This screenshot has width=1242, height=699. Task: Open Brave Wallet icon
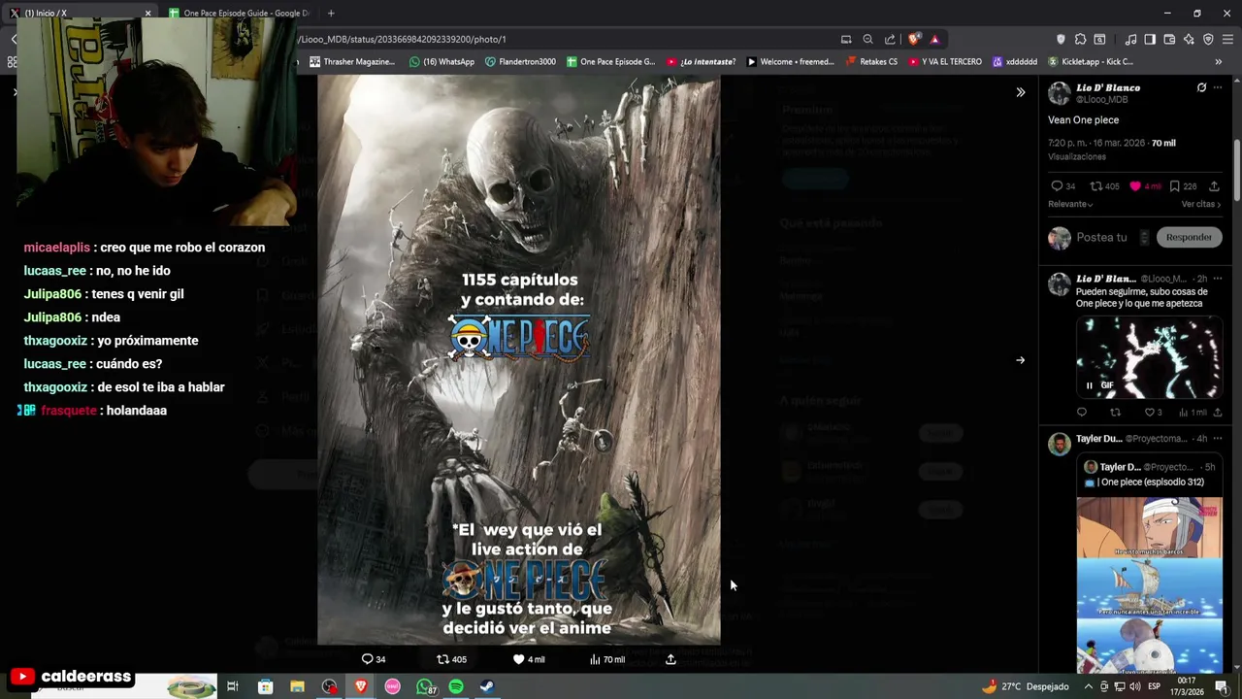[1169, 39]
